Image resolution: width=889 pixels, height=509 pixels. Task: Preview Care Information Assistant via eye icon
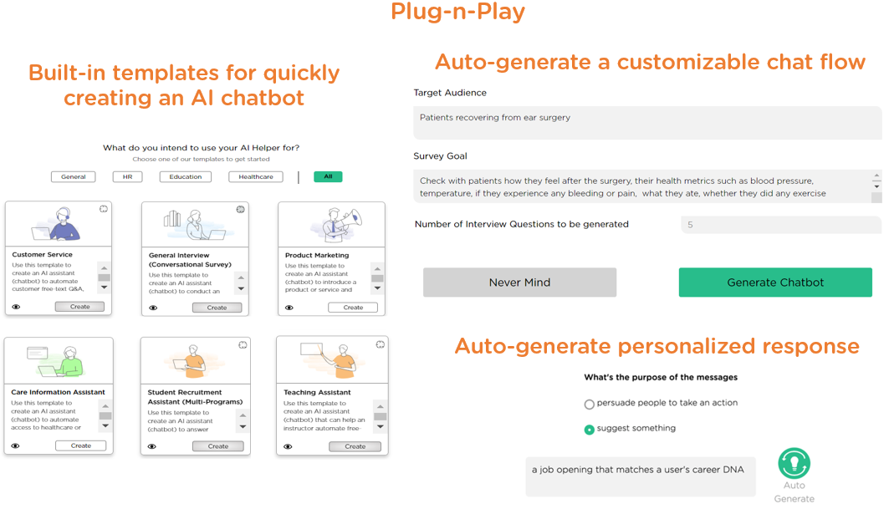coord(16,446)
